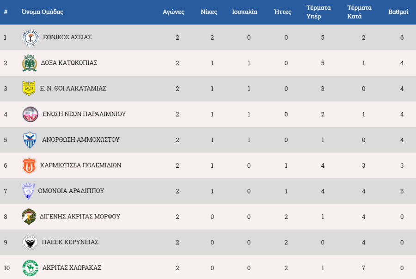
Task: Select the Ισοπαλία column header
Action: tap(245, 12)
